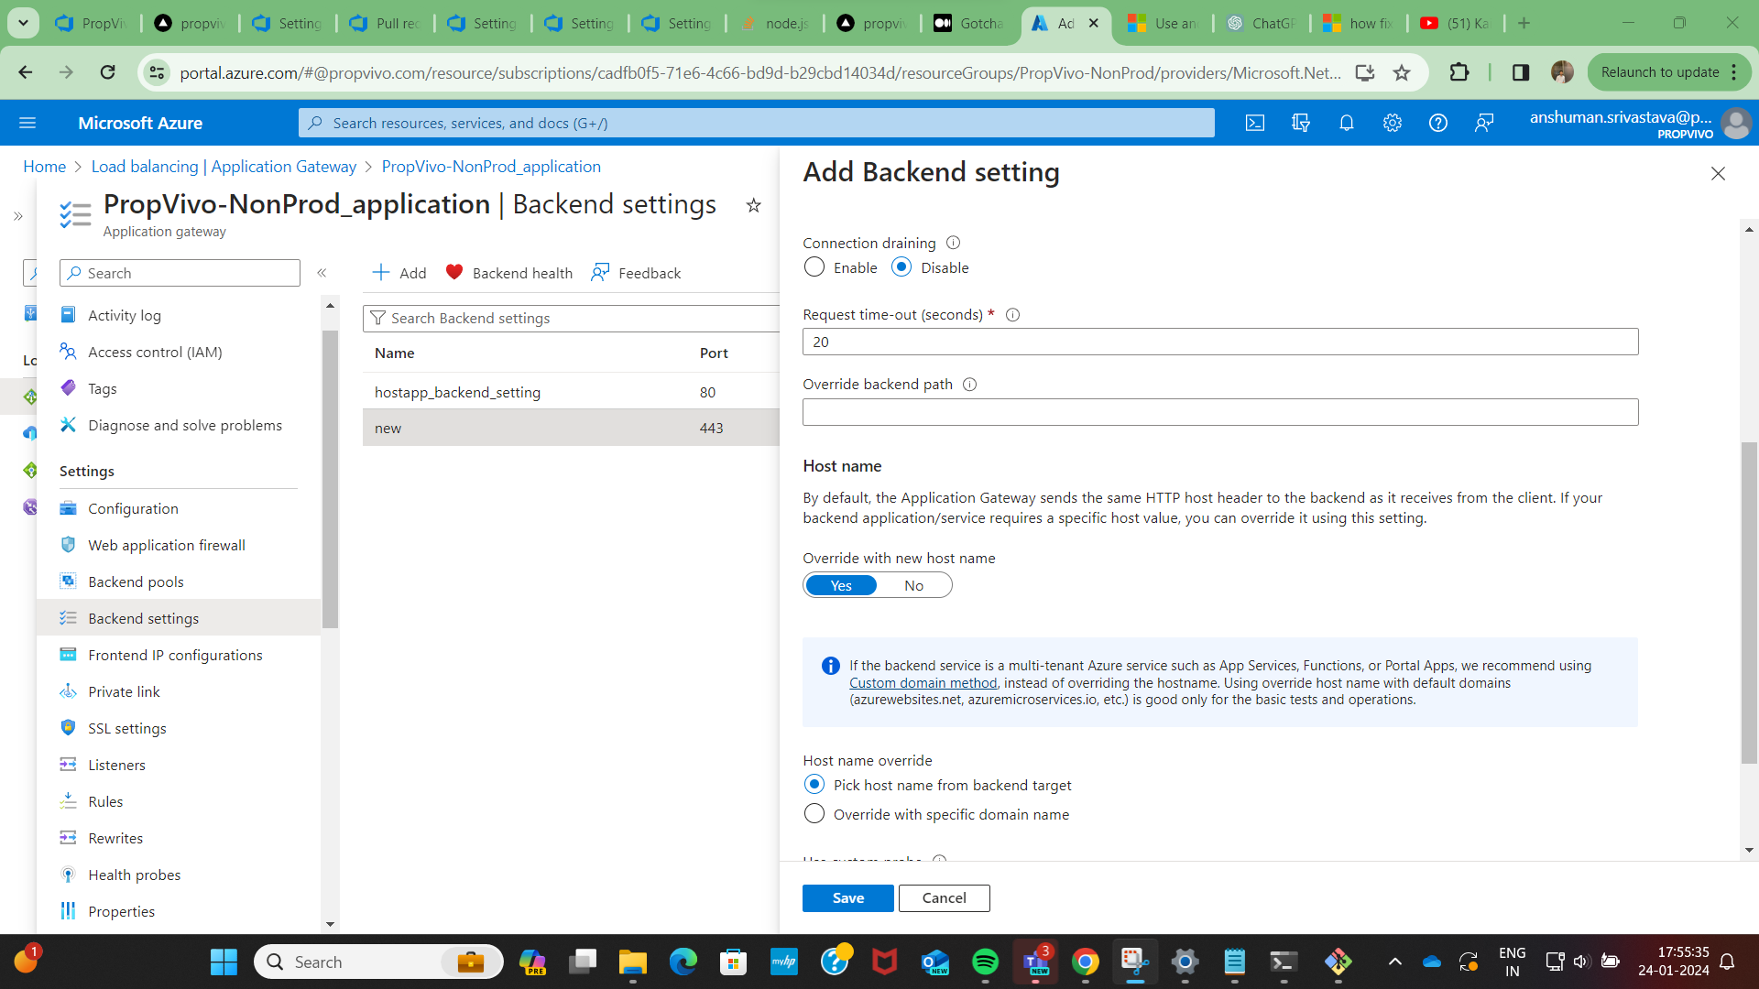Open Private link item
Viewport: 1759px width, 989px height.
point(124,691)
